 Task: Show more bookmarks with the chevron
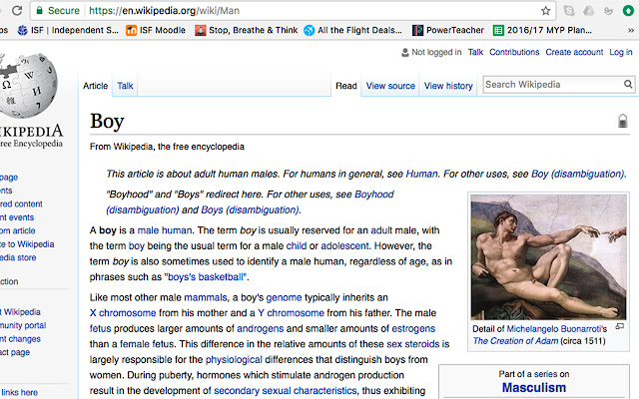click(630, 30)
